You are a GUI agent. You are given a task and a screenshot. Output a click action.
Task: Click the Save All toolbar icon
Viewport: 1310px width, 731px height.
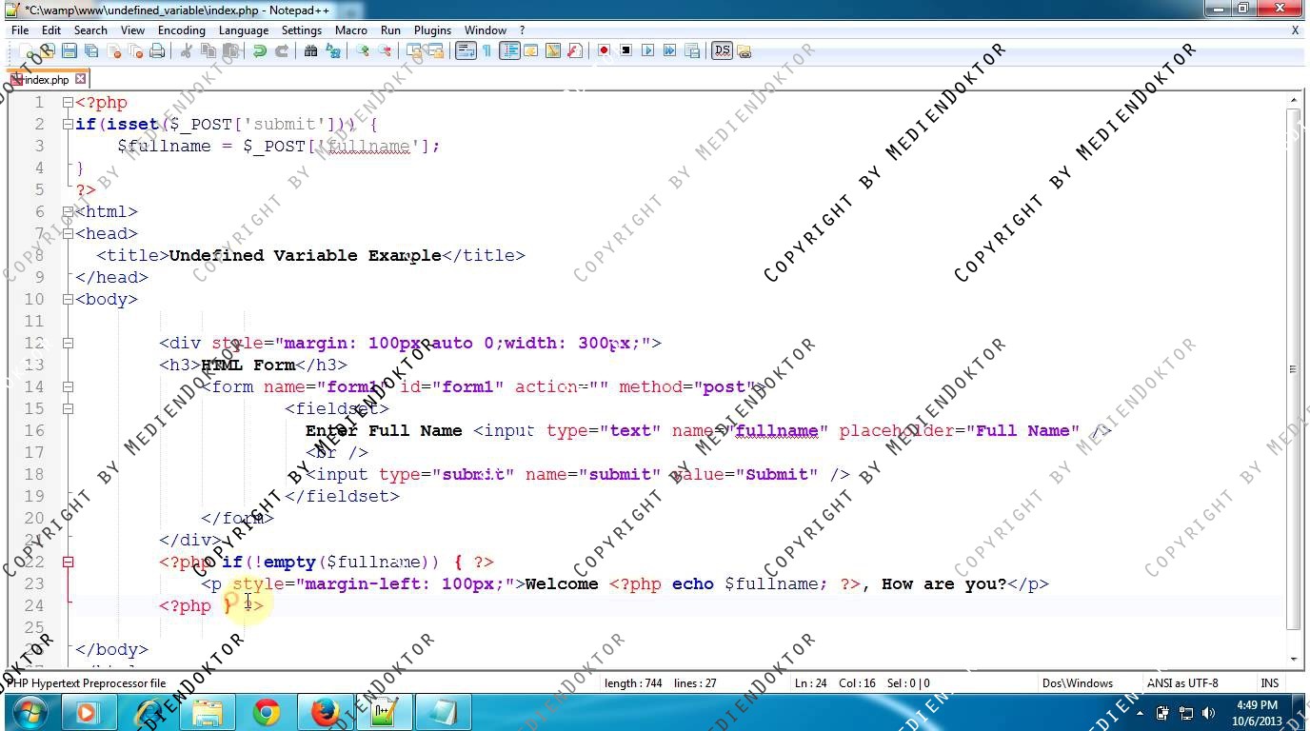pos(91,51)
